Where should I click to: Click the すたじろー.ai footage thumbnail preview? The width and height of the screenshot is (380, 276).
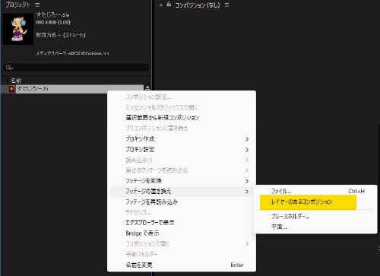pyautogui.click(x=18, y=29)
